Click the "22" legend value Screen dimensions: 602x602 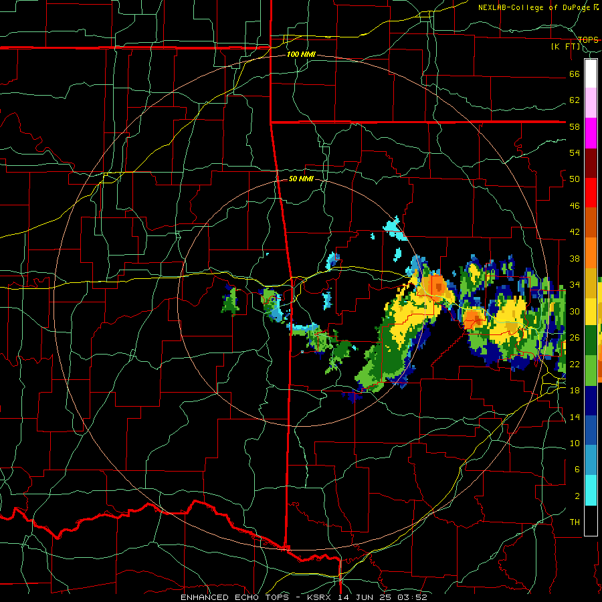pyautogui.click(x=575, y=364)
